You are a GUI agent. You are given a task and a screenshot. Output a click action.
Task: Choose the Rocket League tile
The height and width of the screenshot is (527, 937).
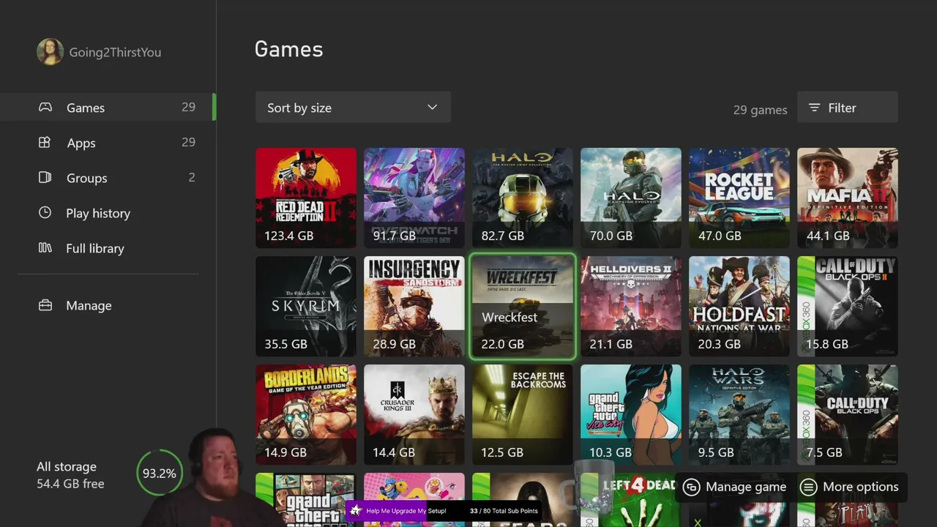[739, 198]
